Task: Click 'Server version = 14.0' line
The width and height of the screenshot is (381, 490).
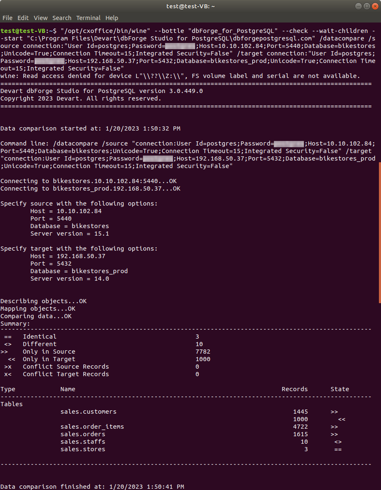Action: tap(70, 279)
